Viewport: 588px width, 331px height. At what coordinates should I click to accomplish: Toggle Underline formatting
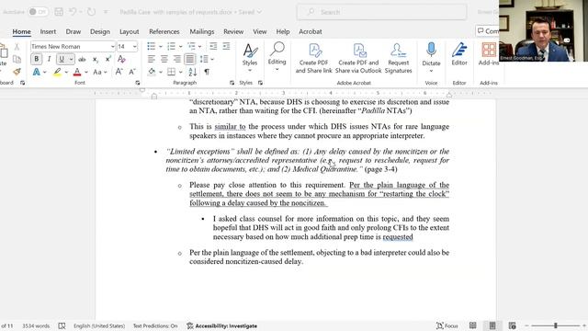pos(62,59)
